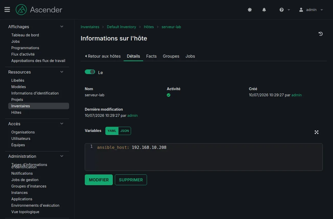Click inside the variables code editor
The width and height of the screenshot is (333, 219).
[204, 157]
